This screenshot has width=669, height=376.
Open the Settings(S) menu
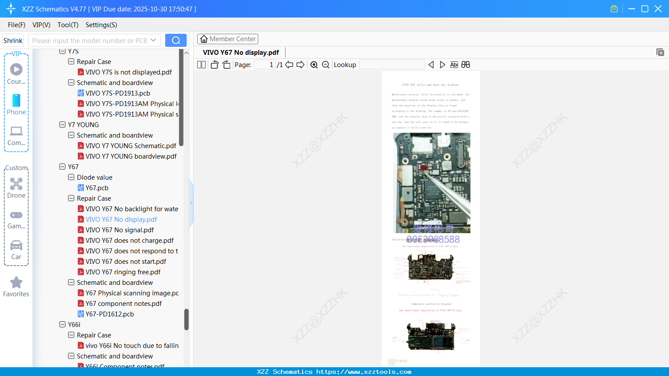coord(101,25)
